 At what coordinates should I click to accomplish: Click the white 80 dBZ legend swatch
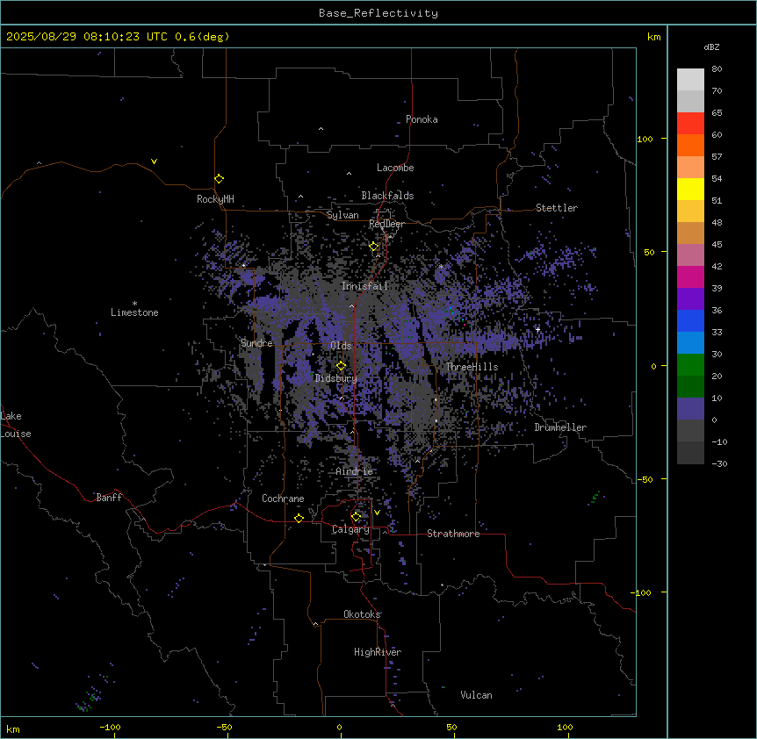click(690, 80)
